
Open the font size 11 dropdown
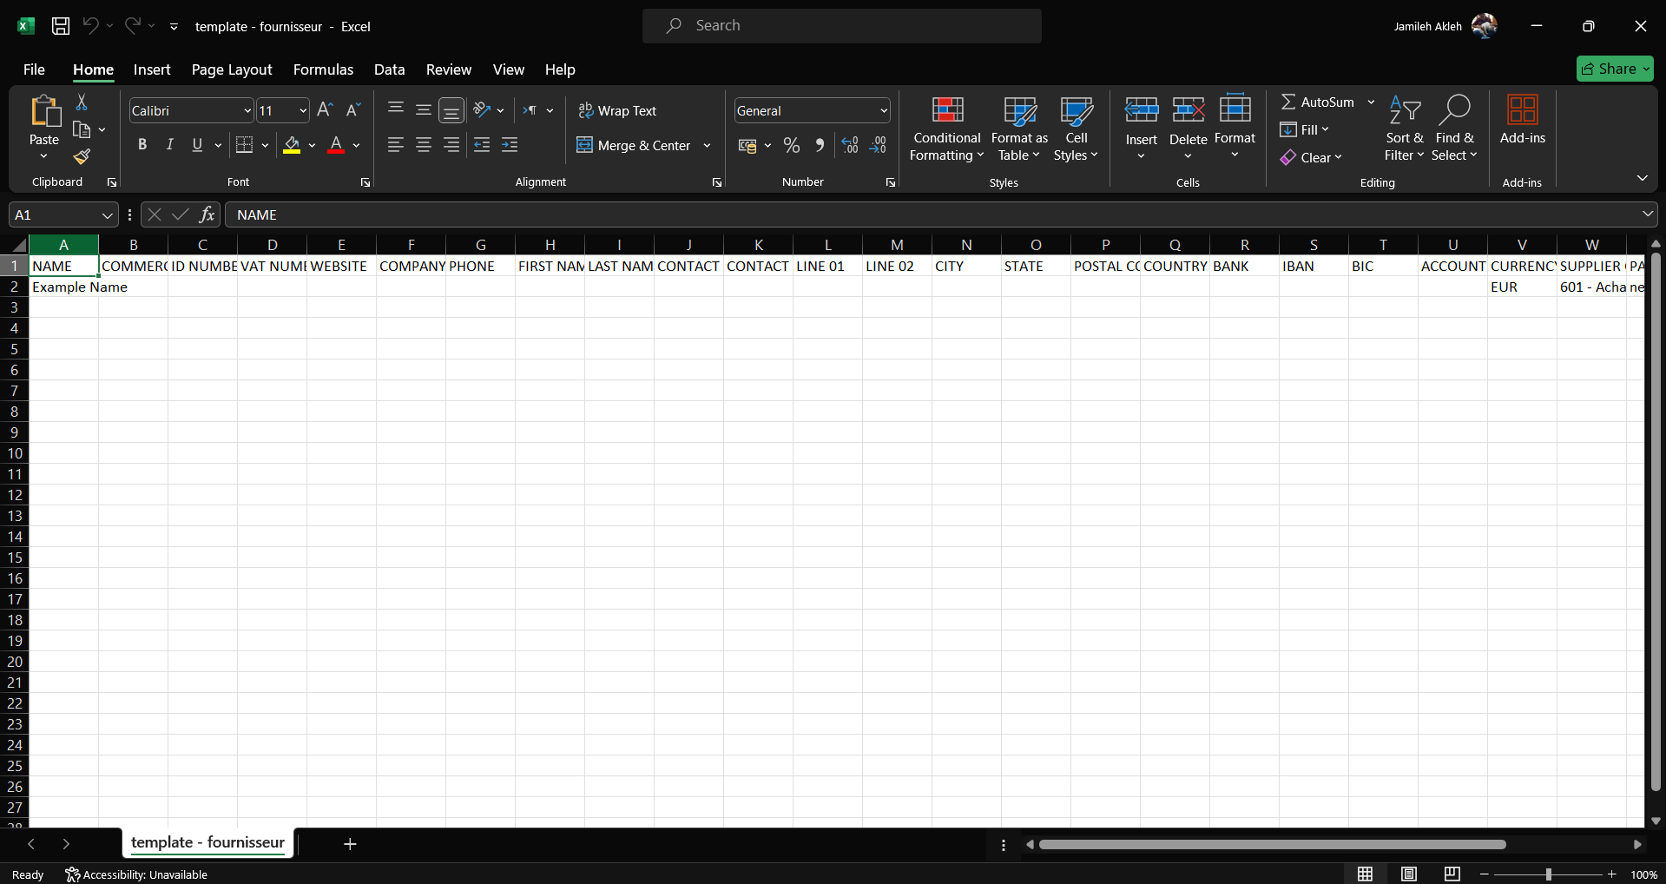302,110
